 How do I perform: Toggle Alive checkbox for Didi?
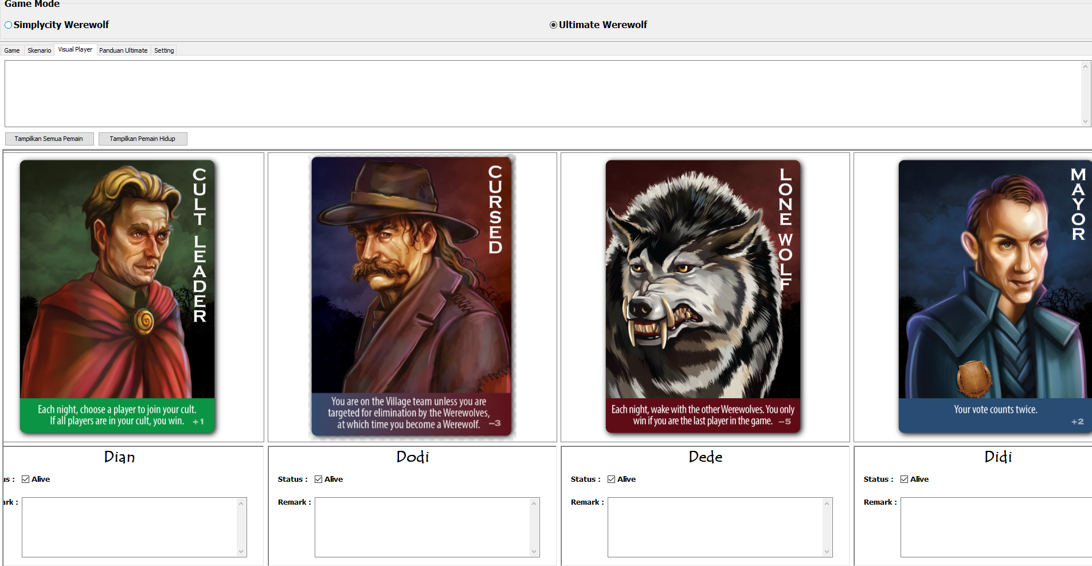(x=905, y=479)
